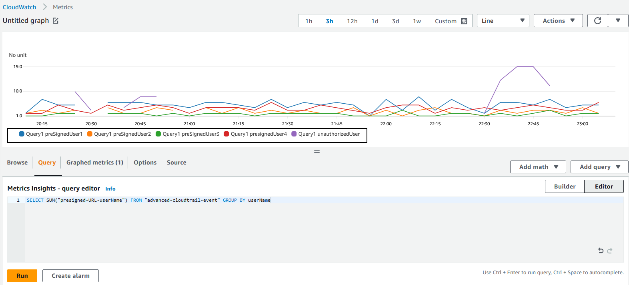629x285 pixels.
Task: Click the line number 1 in editor gutter
Action: click(18, 200)
